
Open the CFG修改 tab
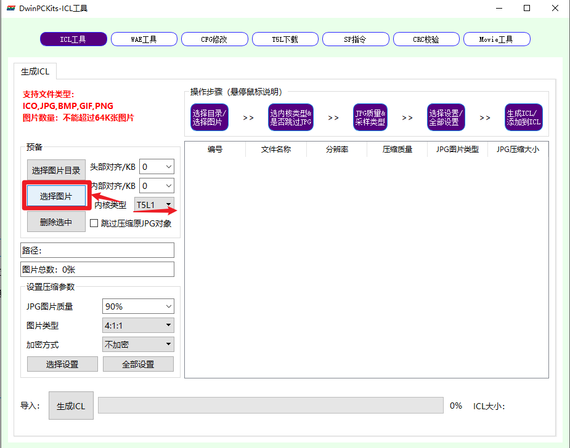tap(214, 39)
